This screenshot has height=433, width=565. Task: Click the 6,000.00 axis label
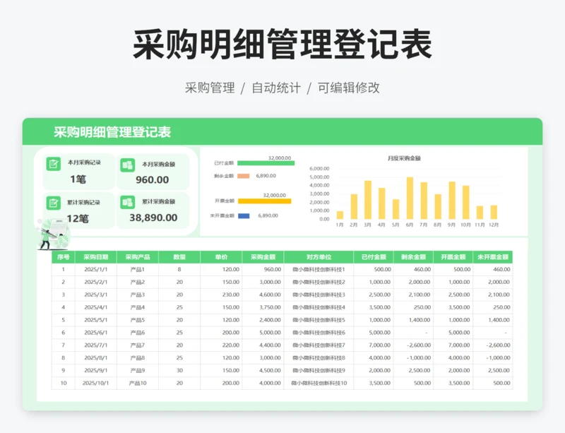(320, 169)
